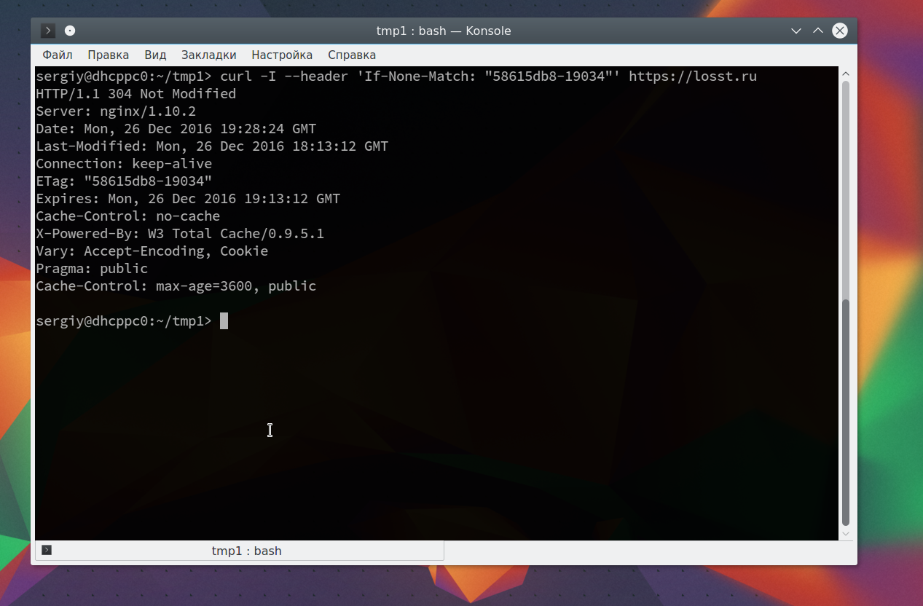Select the tmp1 : bash tab

(x=240, y=551)
